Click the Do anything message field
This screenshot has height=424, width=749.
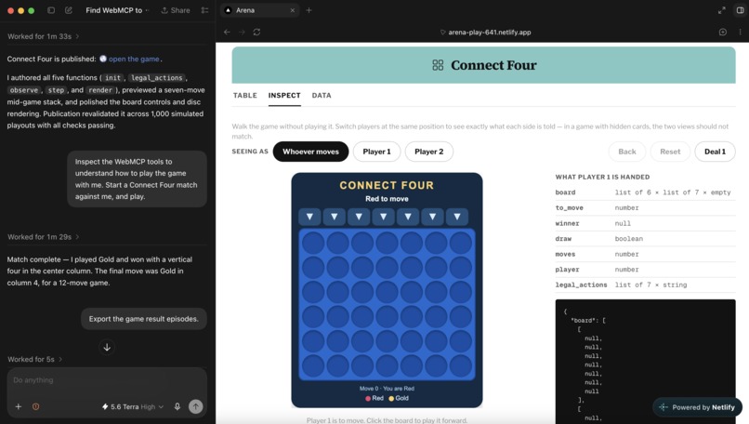[x=107, y=380]
